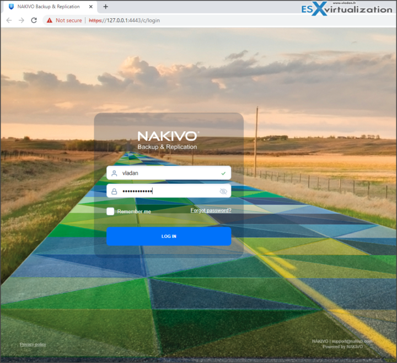Click the lock icon in password field
Screen dimensions: 397x363
114,191
